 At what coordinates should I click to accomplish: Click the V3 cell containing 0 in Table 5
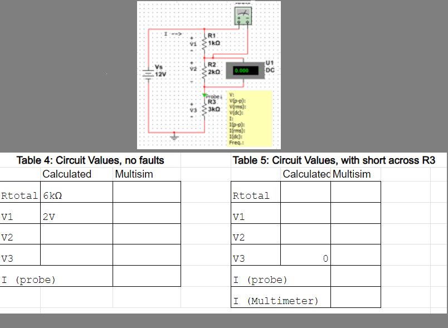tap(305, 258)
